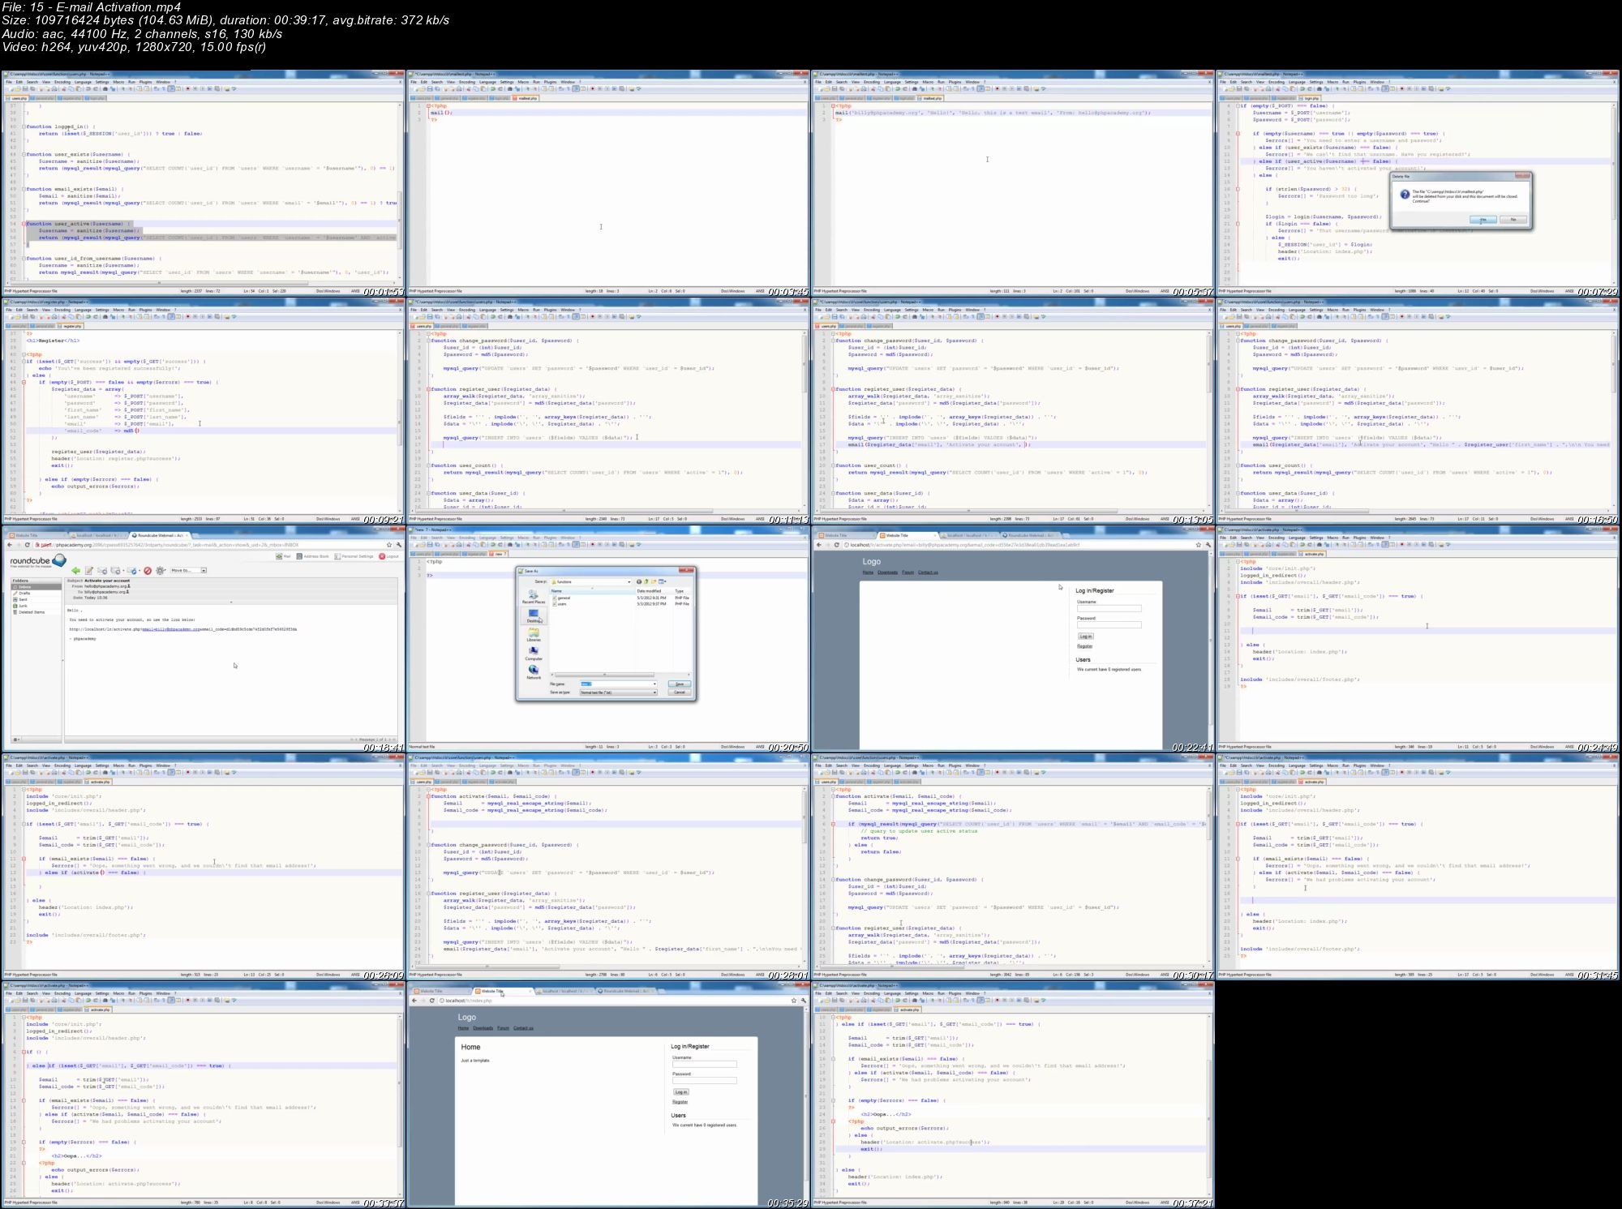Click the File name field in Save As
Viewport: 1622px width, 1209px height.
(618, 684)
